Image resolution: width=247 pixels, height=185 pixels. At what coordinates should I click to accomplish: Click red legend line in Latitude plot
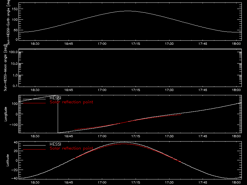34,150
